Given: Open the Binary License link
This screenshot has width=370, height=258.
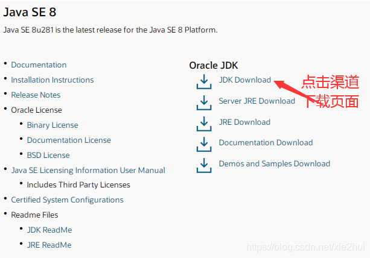Looking at the screenshot, I should 53,125.
